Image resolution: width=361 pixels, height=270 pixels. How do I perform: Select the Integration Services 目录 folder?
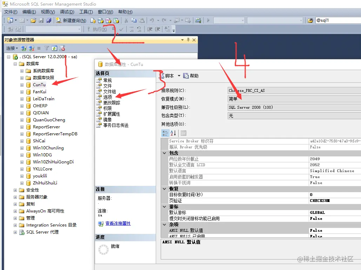tap(51, 225)
